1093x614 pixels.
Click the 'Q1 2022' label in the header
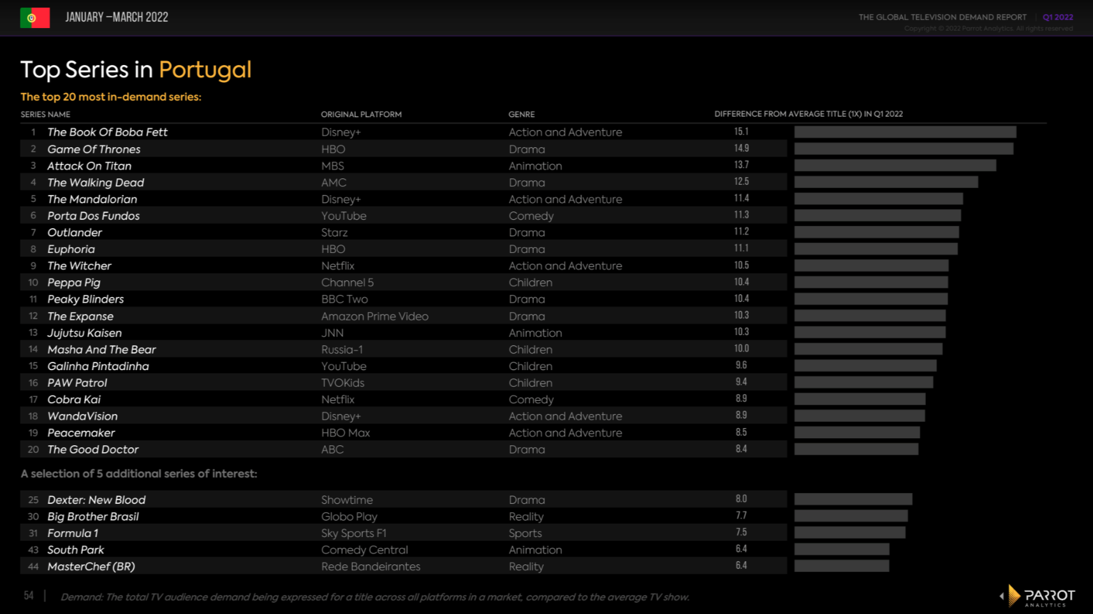pos(1058,17)
